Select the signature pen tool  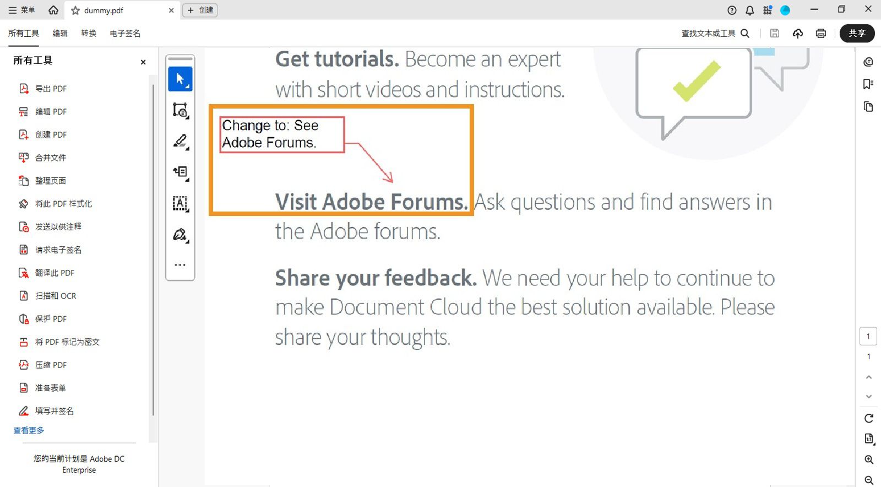[180, 235]
